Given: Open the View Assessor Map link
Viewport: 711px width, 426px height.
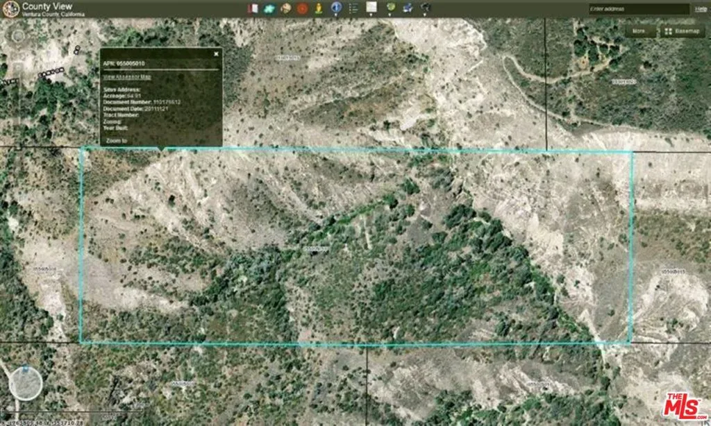Looking at the screenshot, I should tap(126, 77).
